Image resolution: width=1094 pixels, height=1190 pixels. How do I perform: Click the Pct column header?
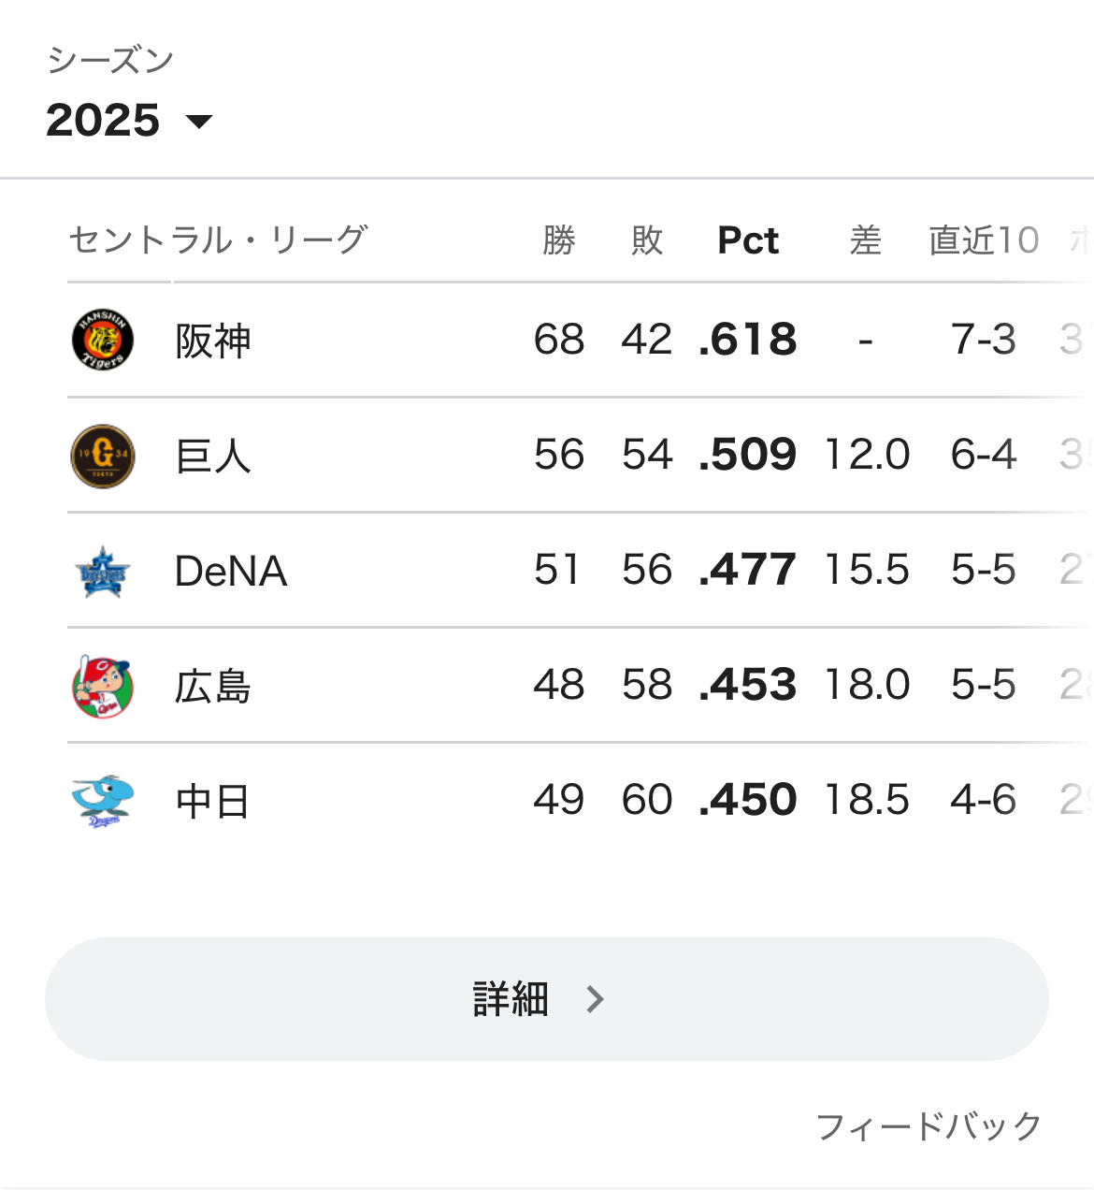[747, 240]
